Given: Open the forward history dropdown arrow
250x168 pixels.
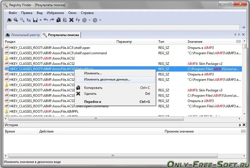Looking at the screenshot, I should click(x=100, y=20).
